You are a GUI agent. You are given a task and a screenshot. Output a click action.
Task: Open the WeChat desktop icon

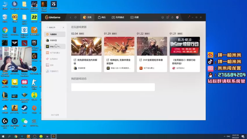click(24, 122)
